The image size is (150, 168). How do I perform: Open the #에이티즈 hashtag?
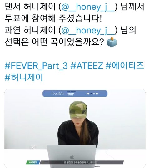point(125,65)
